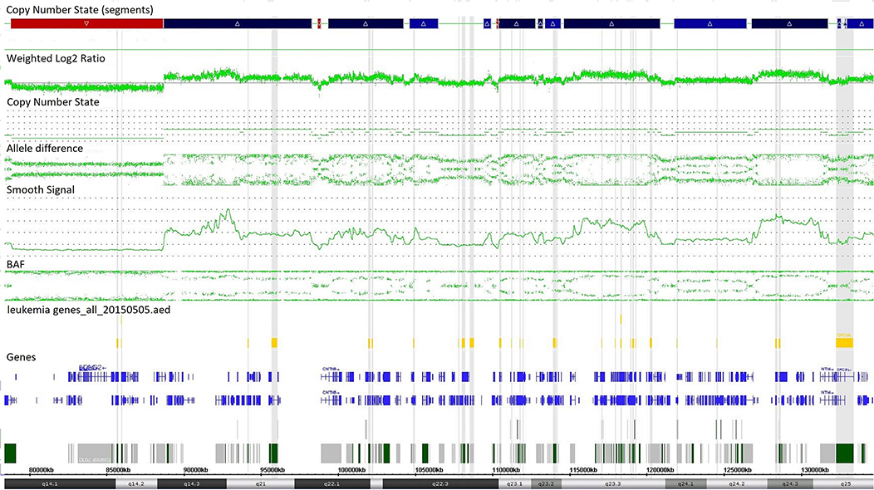Select the 125000kb coordinate label
874x490 pixels.
tap(738, 470)
